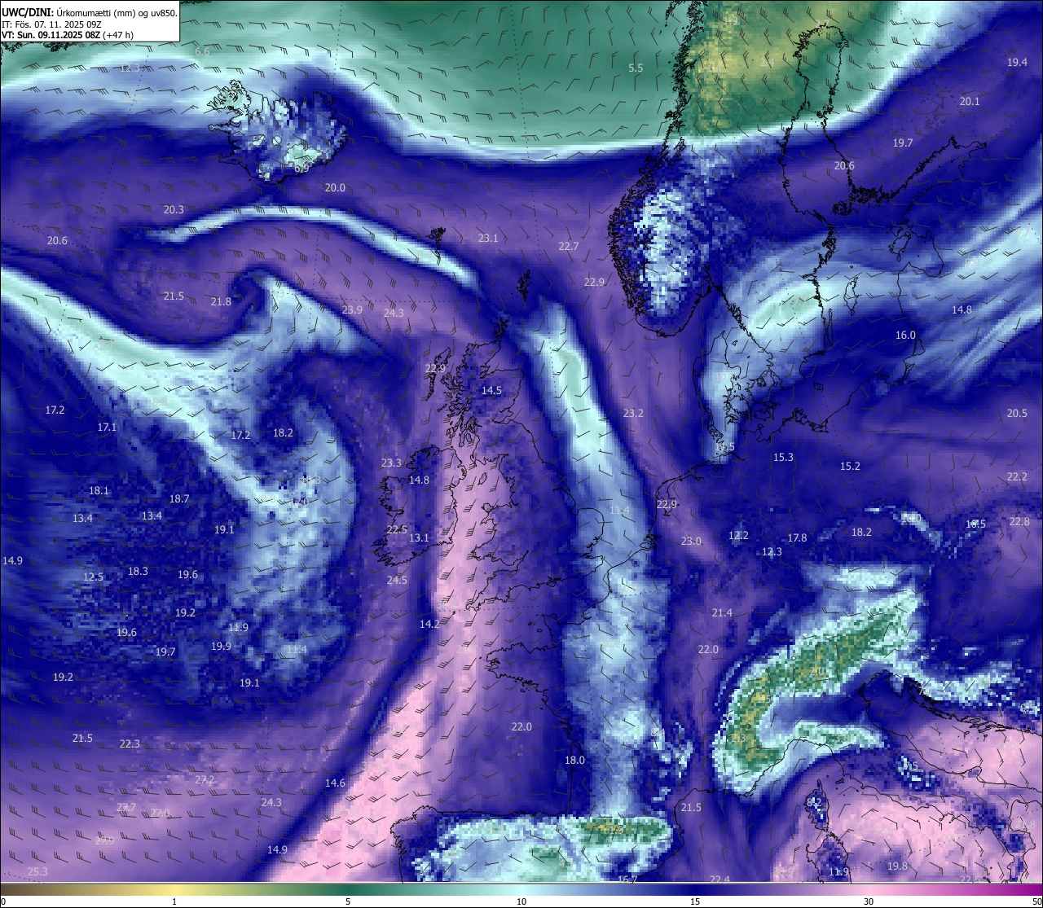The image size is (1043, 908).
Task: Click the 14.2 value in the Celtic Sea
Action: pyautogui.click(x=429, y=624)
